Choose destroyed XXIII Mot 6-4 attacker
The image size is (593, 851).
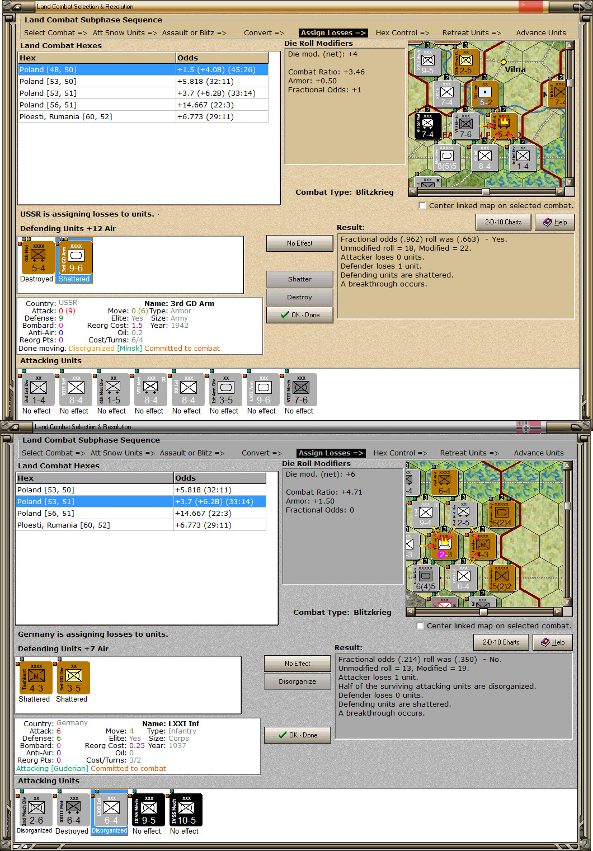click(72, 810)
